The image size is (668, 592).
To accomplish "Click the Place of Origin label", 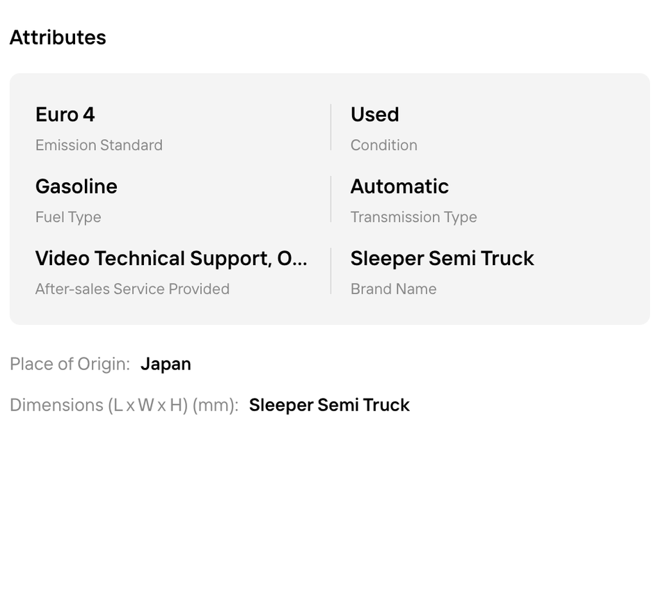I will [x=70, y=364].
